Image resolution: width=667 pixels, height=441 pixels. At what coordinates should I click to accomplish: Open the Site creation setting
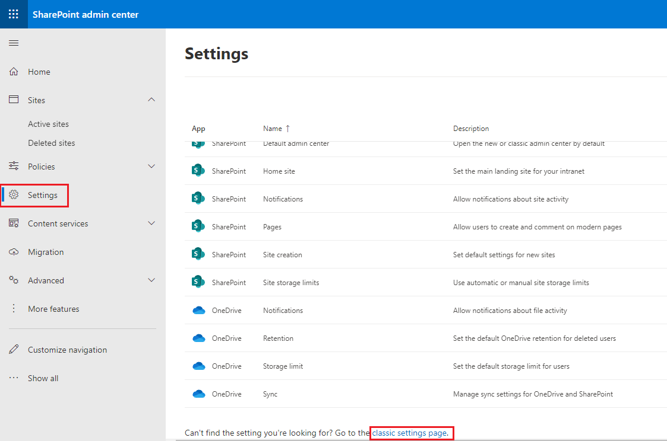(283, 255)
